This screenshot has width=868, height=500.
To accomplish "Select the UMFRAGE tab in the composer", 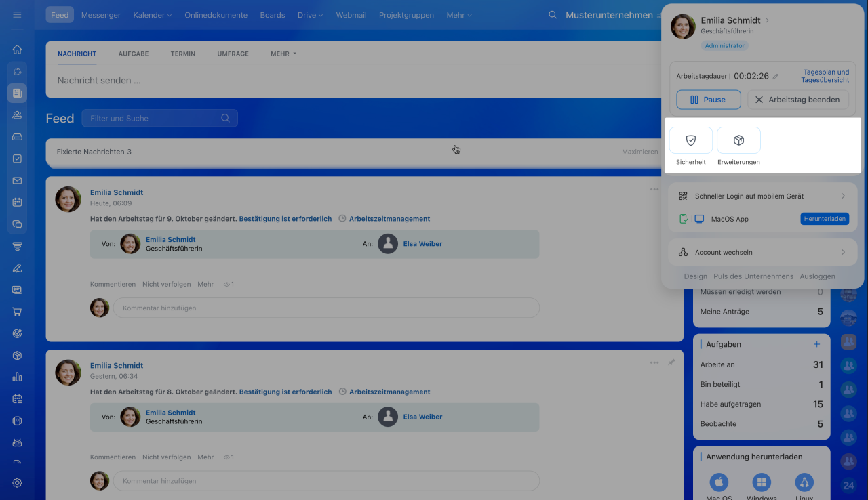I will pos(233,54).
